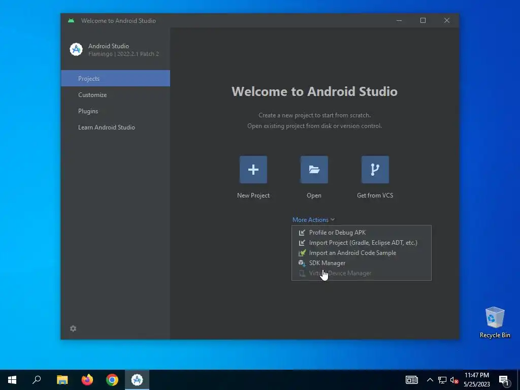Click the network tray icon
The height and width of the screenshot is (390, 520).
pyautogui.click(x=442, y=380)
